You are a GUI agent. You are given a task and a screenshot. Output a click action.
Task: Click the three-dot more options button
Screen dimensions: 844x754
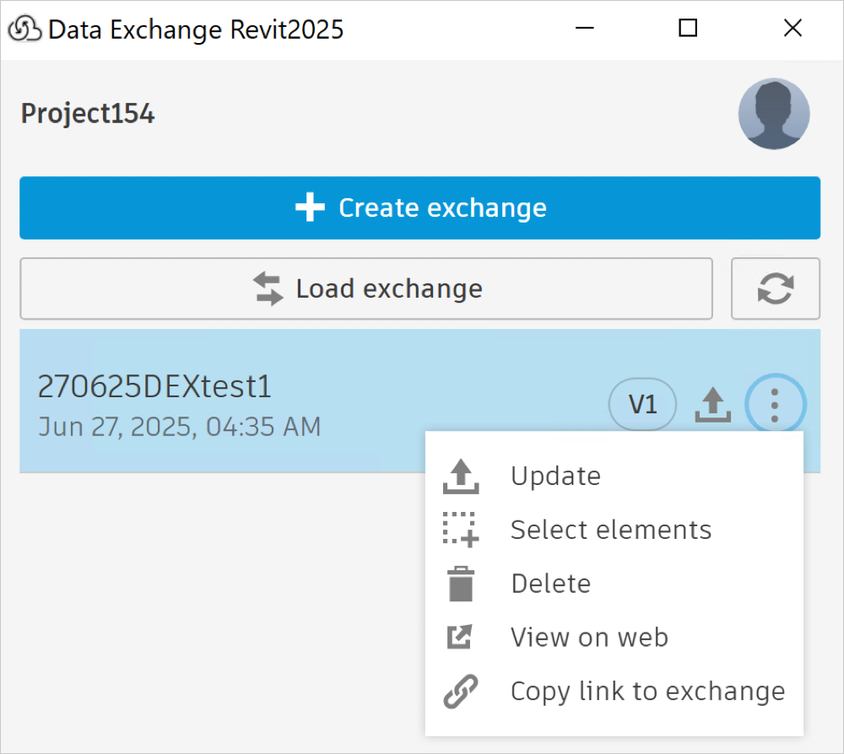click(x=775, y=406)
